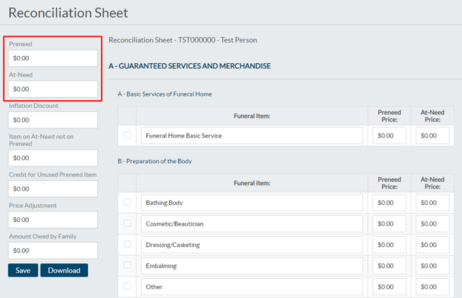Edit the Other item name field
Image resolution: width=462 pixels, height=298 pixels.
(x=252, y=287)
